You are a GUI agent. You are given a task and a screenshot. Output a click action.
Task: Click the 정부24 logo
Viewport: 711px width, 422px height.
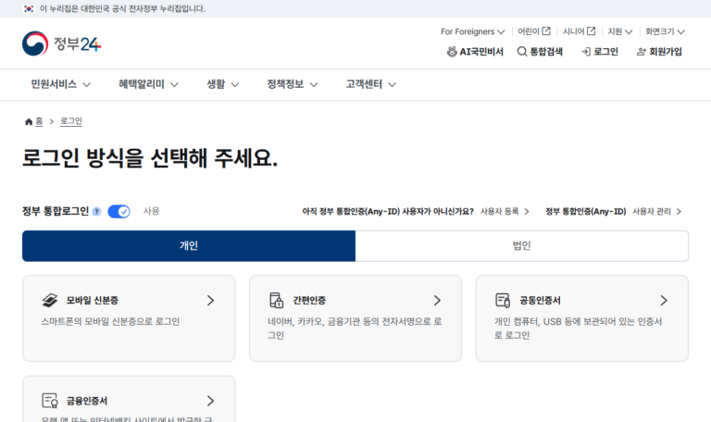(62, 43)
